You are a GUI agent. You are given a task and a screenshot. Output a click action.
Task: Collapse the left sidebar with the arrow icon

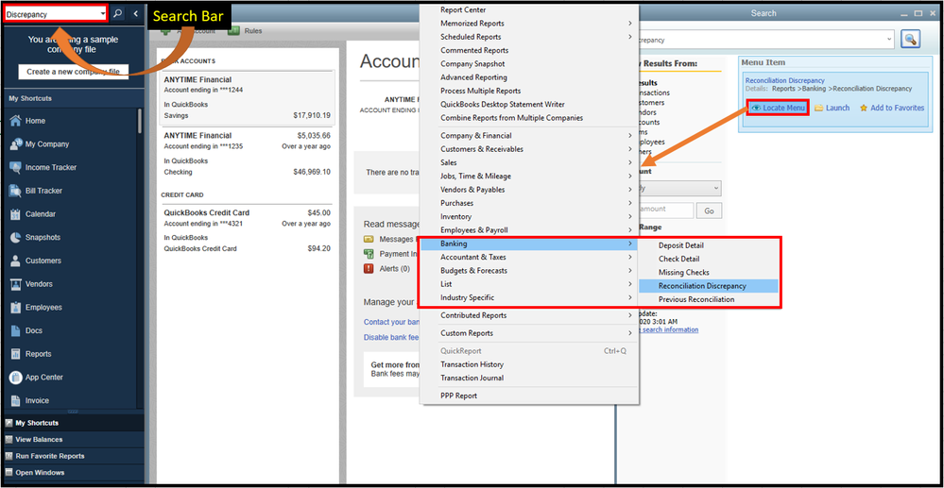(x=136, y=13)
